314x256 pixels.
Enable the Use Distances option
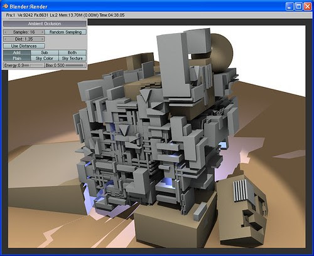click(x=24, y=46)
